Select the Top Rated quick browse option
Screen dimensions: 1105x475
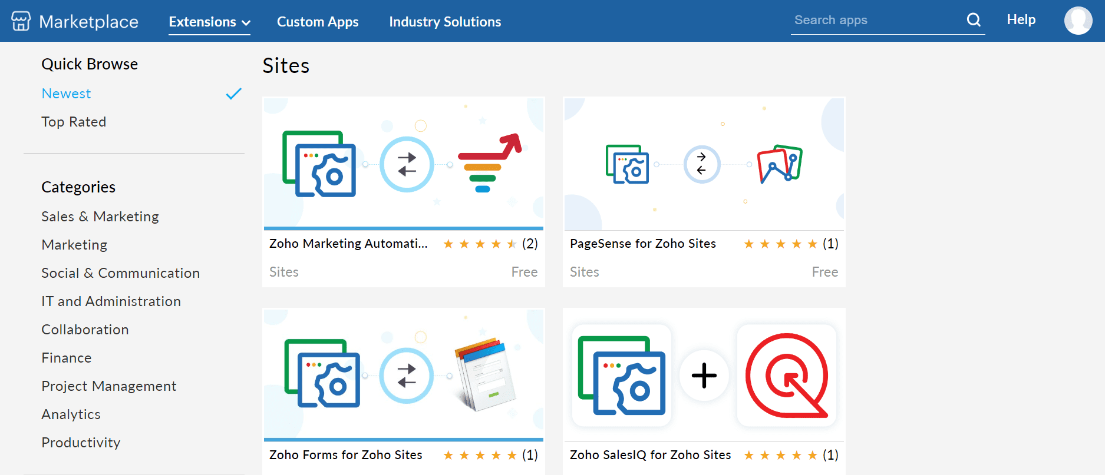pyautogui.click(x=74, y=122)
